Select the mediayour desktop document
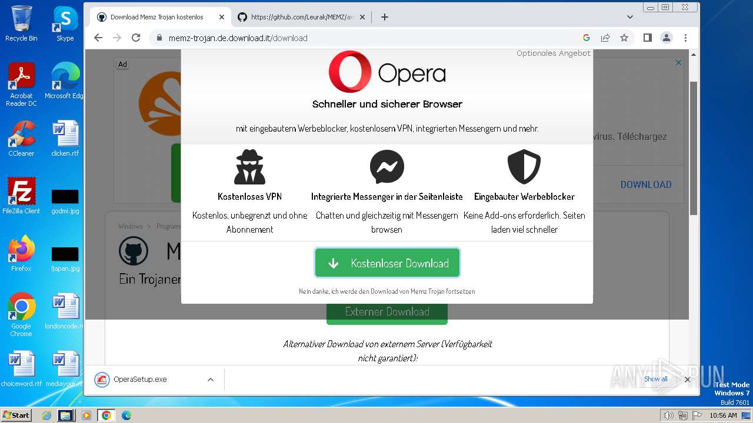Screen dimensions: 753x423 coord(64,369)
